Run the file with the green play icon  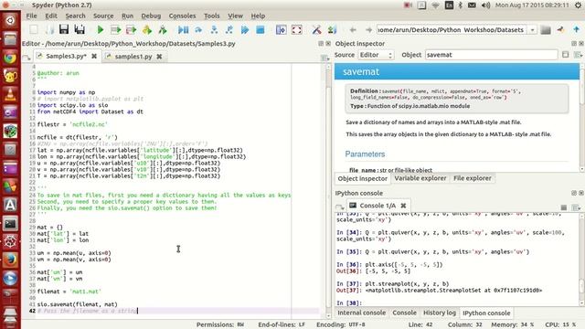tap(100, 30)
